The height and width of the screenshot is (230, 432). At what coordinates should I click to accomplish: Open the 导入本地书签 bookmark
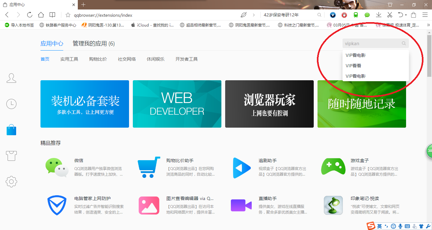(19, 25)
